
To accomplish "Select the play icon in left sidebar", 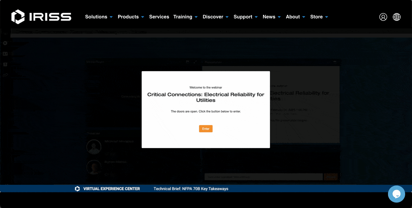I will click(5, 43).
